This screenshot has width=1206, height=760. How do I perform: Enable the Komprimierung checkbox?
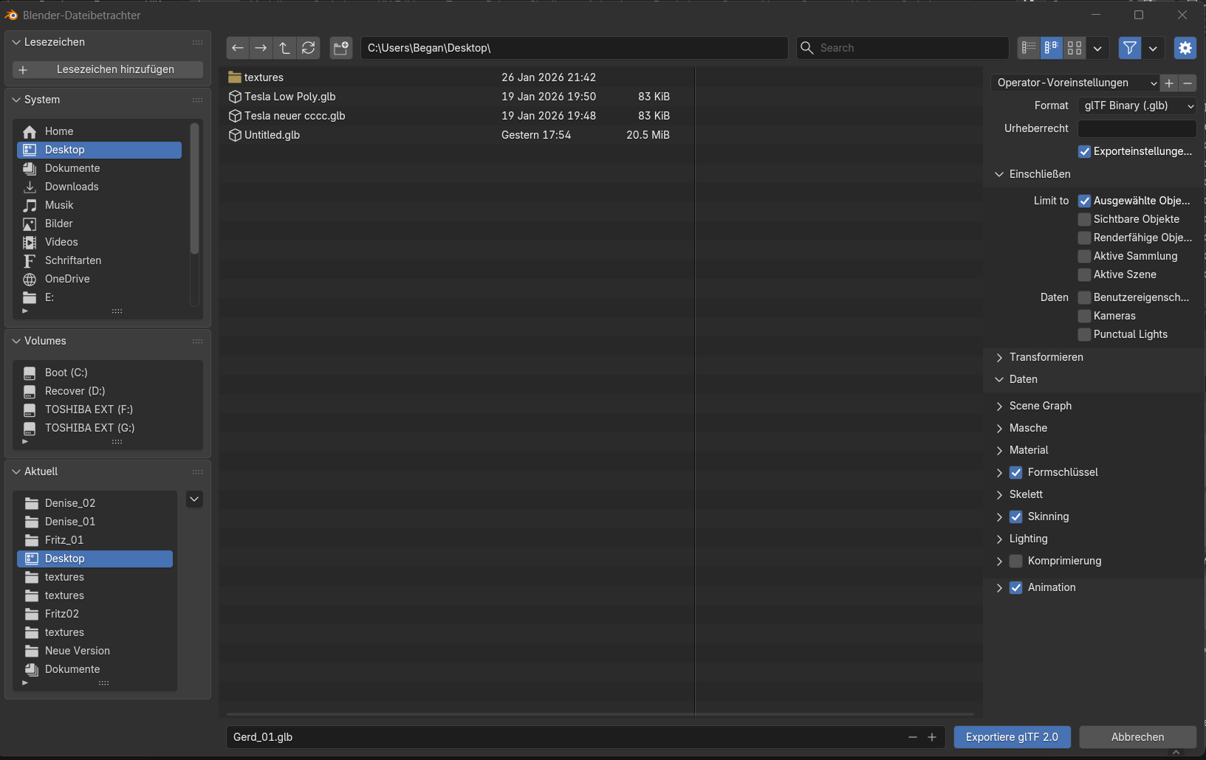(x=1016, y=561)
